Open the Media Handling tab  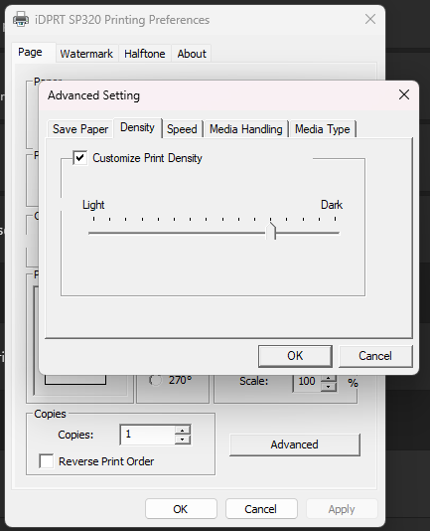(x=245, y=129)
